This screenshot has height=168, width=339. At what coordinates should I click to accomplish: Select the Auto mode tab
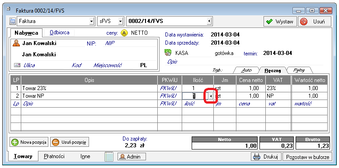point(246,70)
